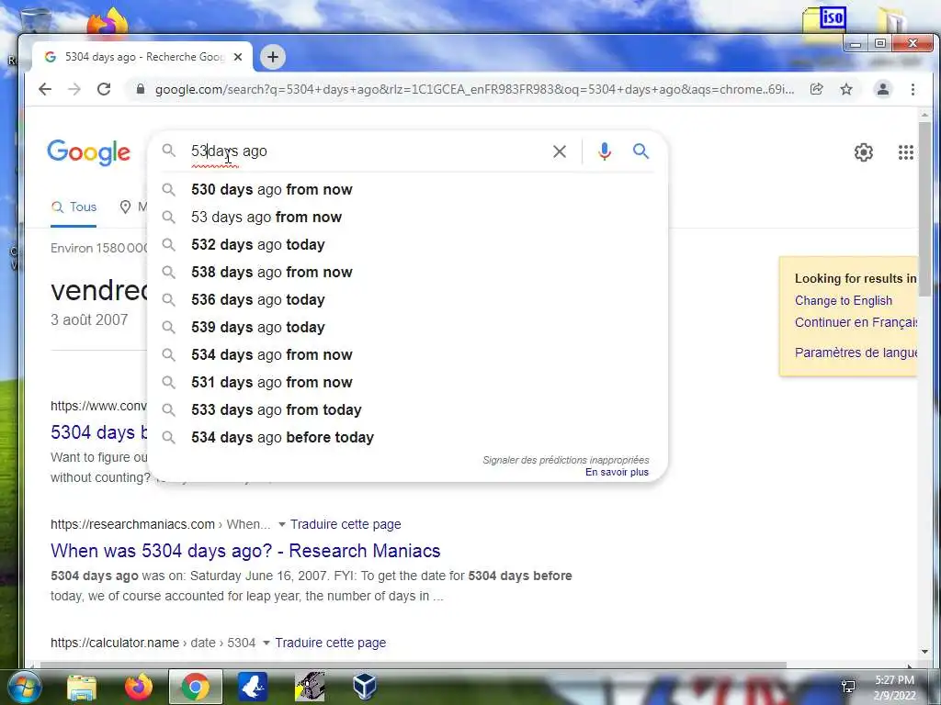Viewport: 941px width, 705px height.
Task: Open the VirtualBox cube taskbar icon
Action: (x=364, y=687)
